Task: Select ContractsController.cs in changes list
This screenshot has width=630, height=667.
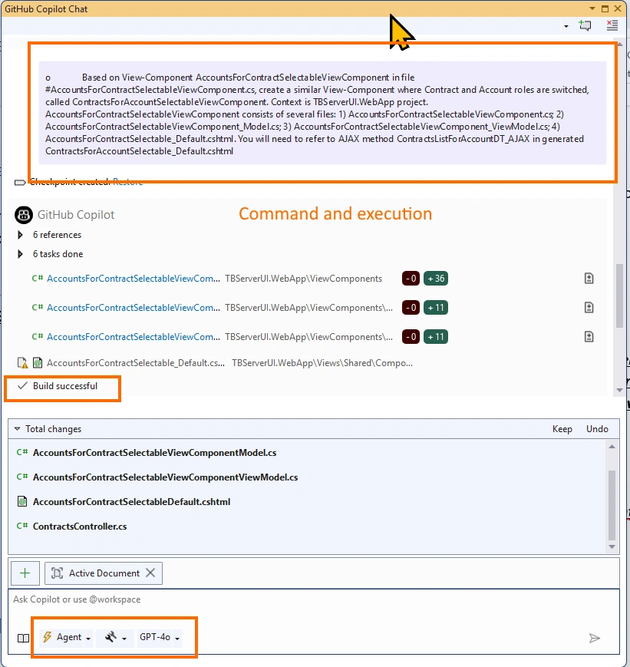Action: click(80, 527)
